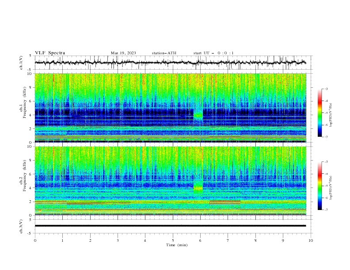
Task: Click the "VLF Spectra" title text
Action: click(50, 53)
